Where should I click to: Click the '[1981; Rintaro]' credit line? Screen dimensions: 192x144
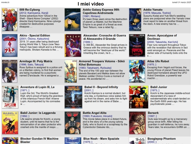(x=91, y=16)
